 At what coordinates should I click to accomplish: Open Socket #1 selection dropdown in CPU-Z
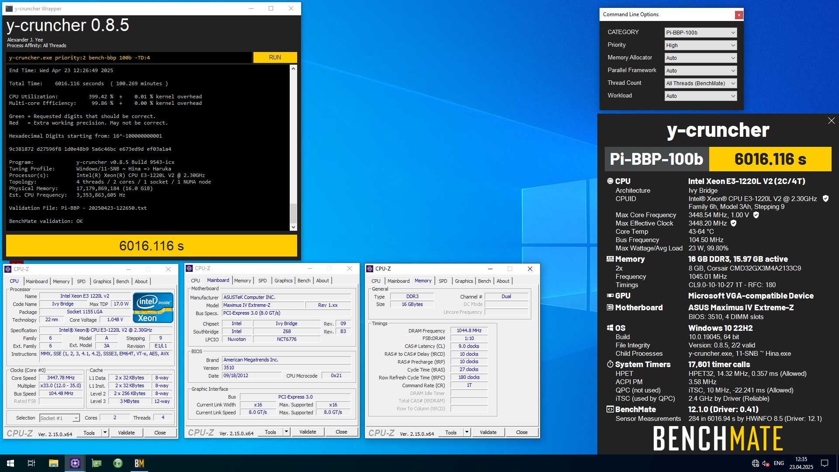click(59, 418)
